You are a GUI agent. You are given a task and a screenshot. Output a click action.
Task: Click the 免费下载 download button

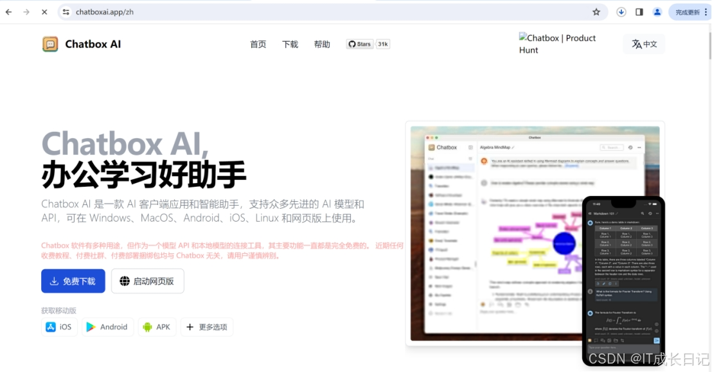(x=73, y=281)
